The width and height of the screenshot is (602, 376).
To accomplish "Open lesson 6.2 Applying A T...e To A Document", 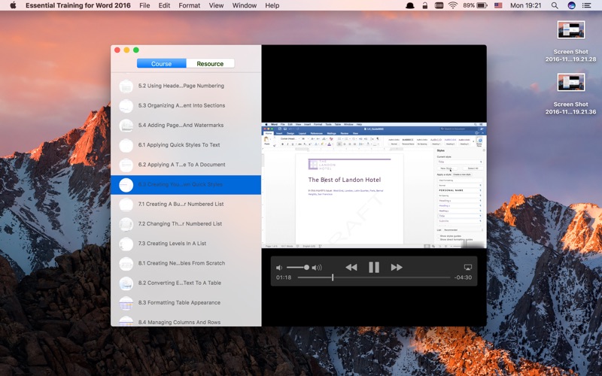I will (x=186, y=165).
